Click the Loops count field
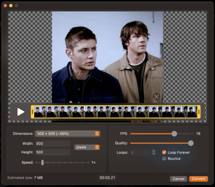 coord(140,152)
